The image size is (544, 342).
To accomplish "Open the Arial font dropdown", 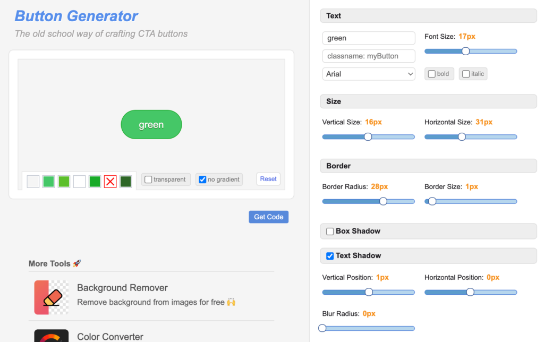I will (x=369, y=74).
